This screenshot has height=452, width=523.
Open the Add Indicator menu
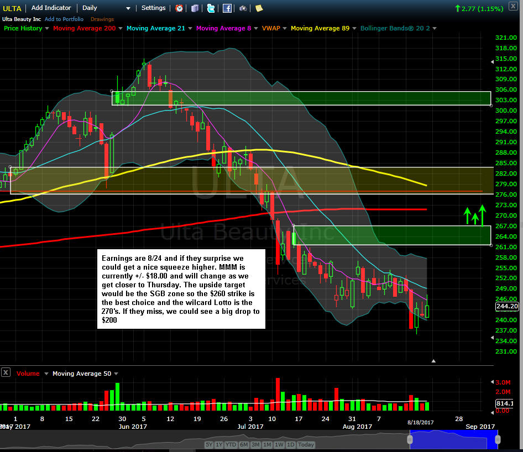(x=51, y=8)
